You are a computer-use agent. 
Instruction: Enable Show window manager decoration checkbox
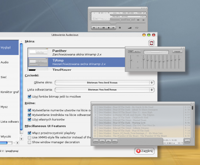(29, 142)
